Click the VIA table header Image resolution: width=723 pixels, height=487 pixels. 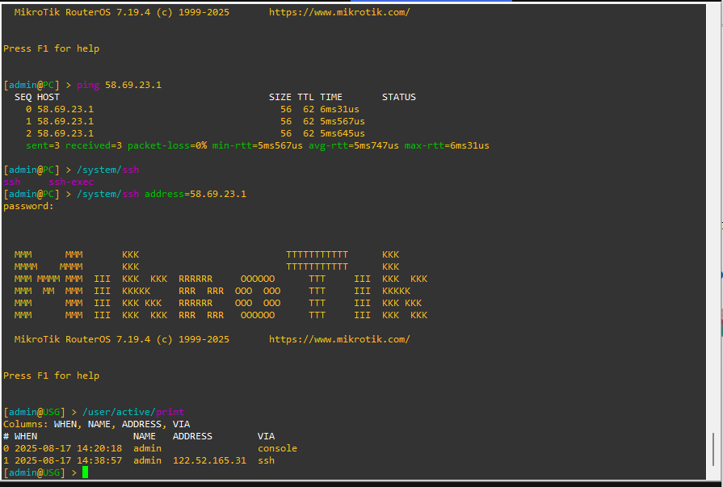(266, 436)
